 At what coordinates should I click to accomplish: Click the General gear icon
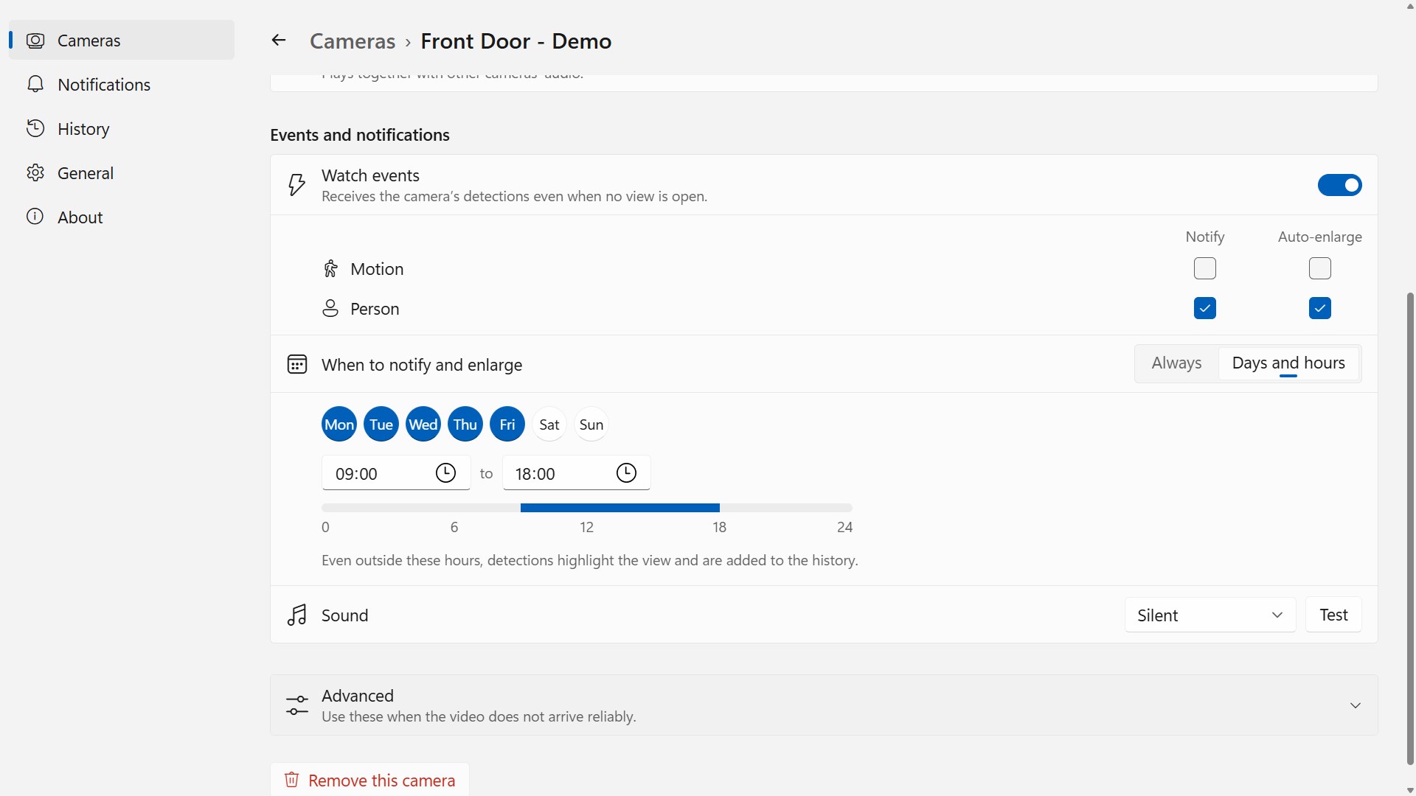click(35, 173)
